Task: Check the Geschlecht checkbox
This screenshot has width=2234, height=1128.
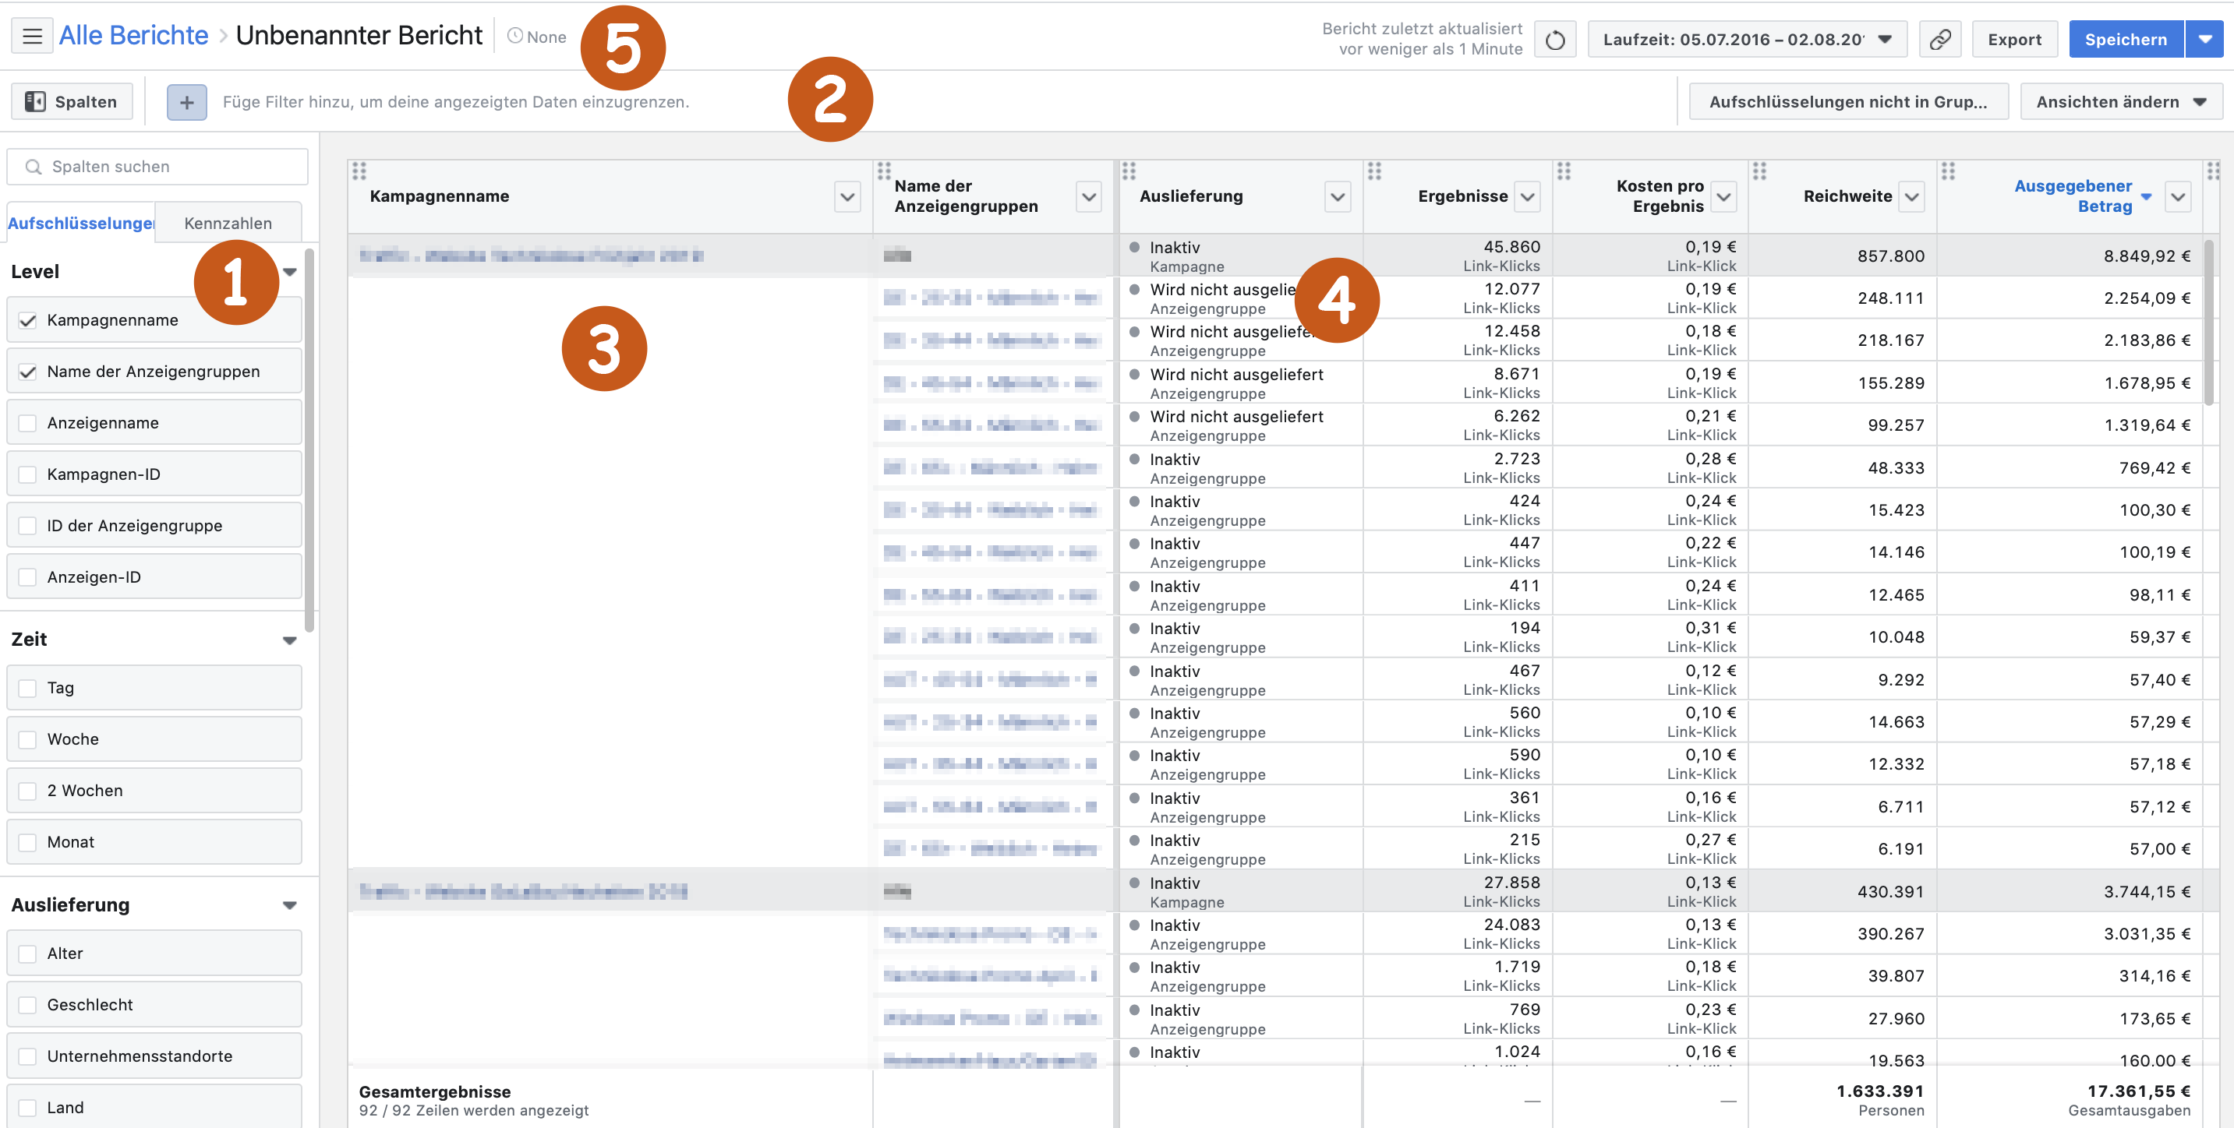Action: [28, 1005]
